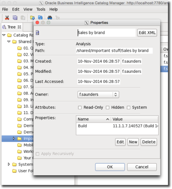The height and width of the screenshot is (189, 172).
Task: Expand the System folder node
Action: click(9, 164)
